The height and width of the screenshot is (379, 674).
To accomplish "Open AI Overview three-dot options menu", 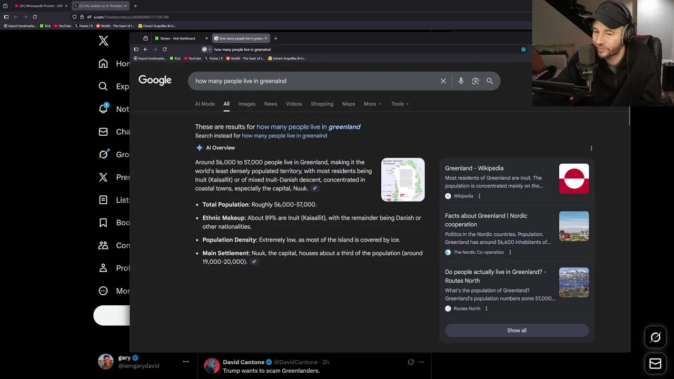I will [x=591, y=148].
